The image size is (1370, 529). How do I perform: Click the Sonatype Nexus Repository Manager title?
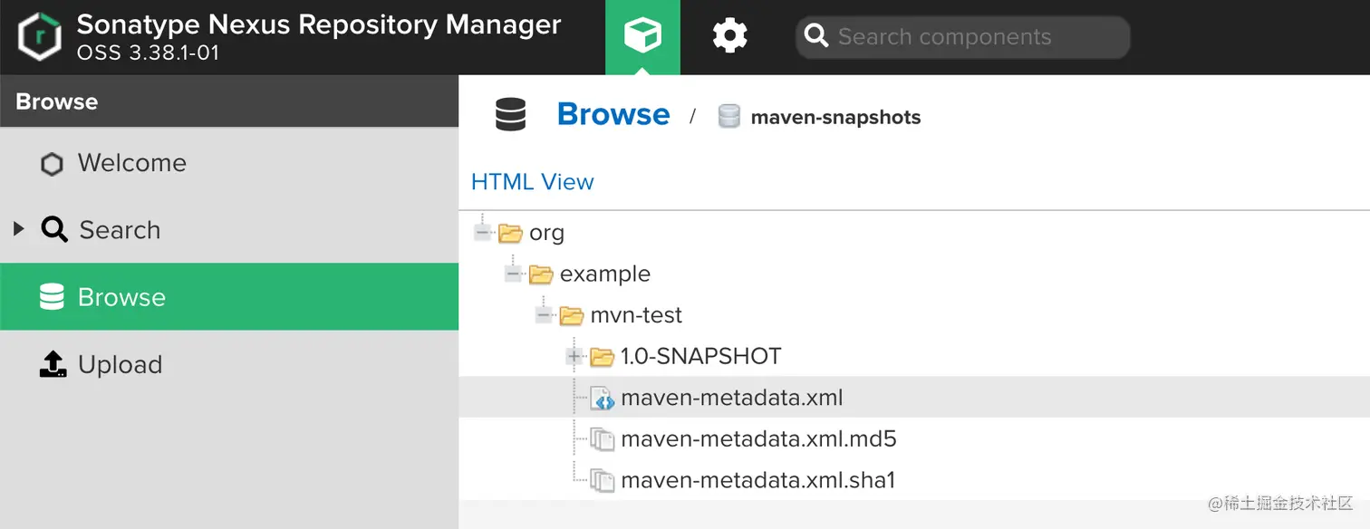coord(319,24)
